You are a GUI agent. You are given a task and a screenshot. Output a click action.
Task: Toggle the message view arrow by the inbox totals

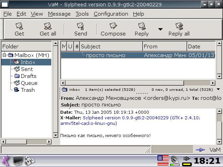pos(218,89)
